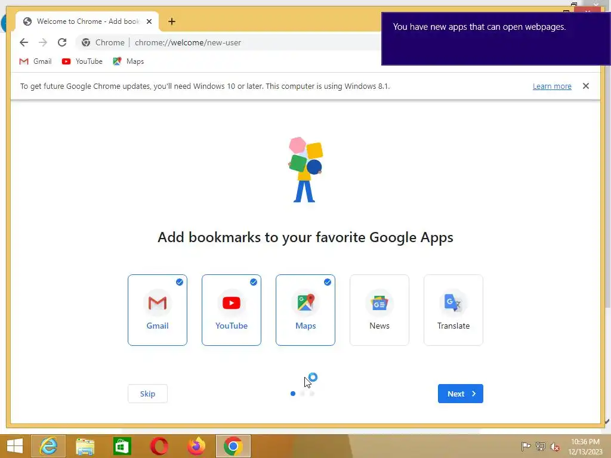Click the new apps notification banner
The image size is (611, 458).
click(496, 39)
